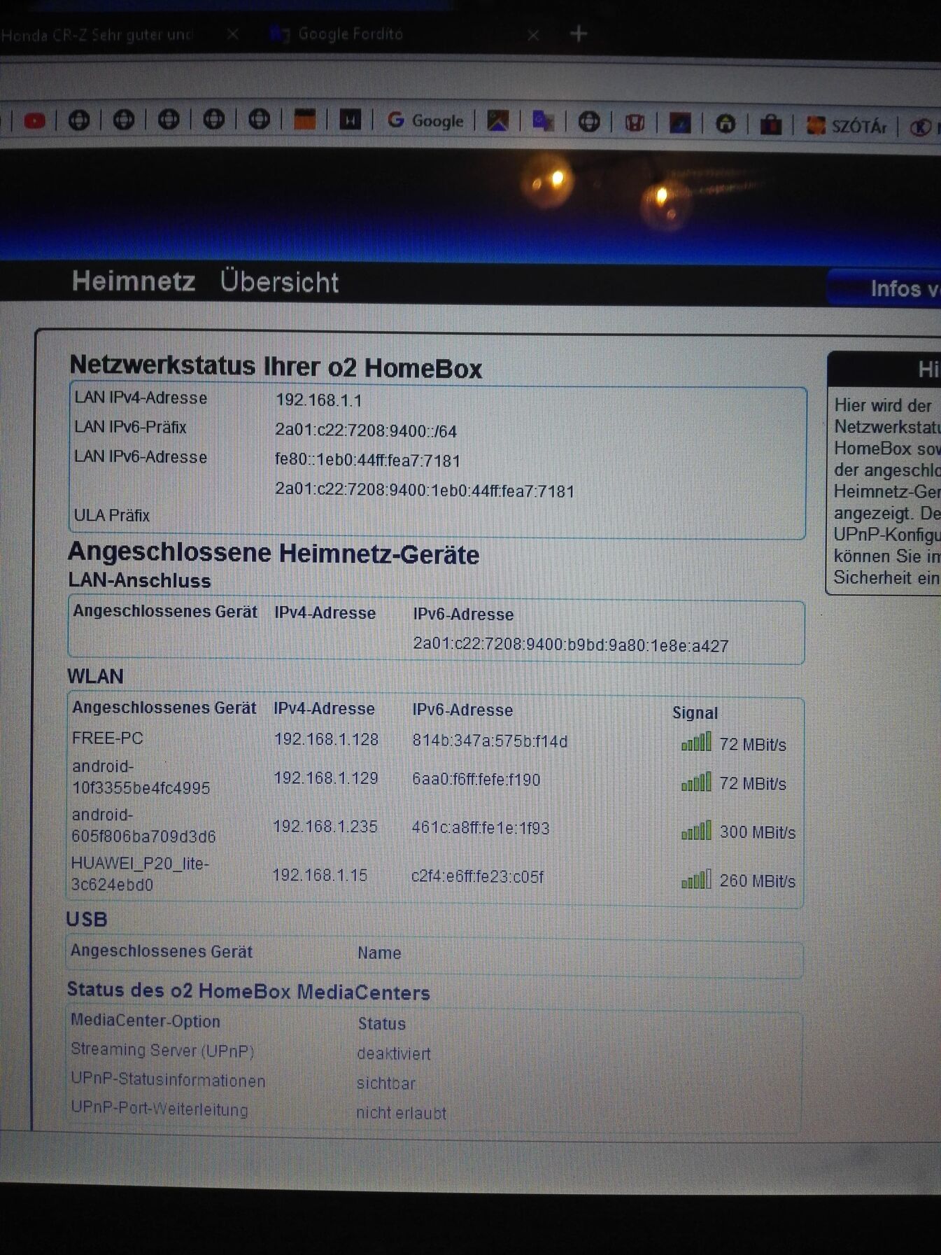
Task: Click the IPv6 value c2f4:e6ff:fe23:c05f
Action: (478, 876)
